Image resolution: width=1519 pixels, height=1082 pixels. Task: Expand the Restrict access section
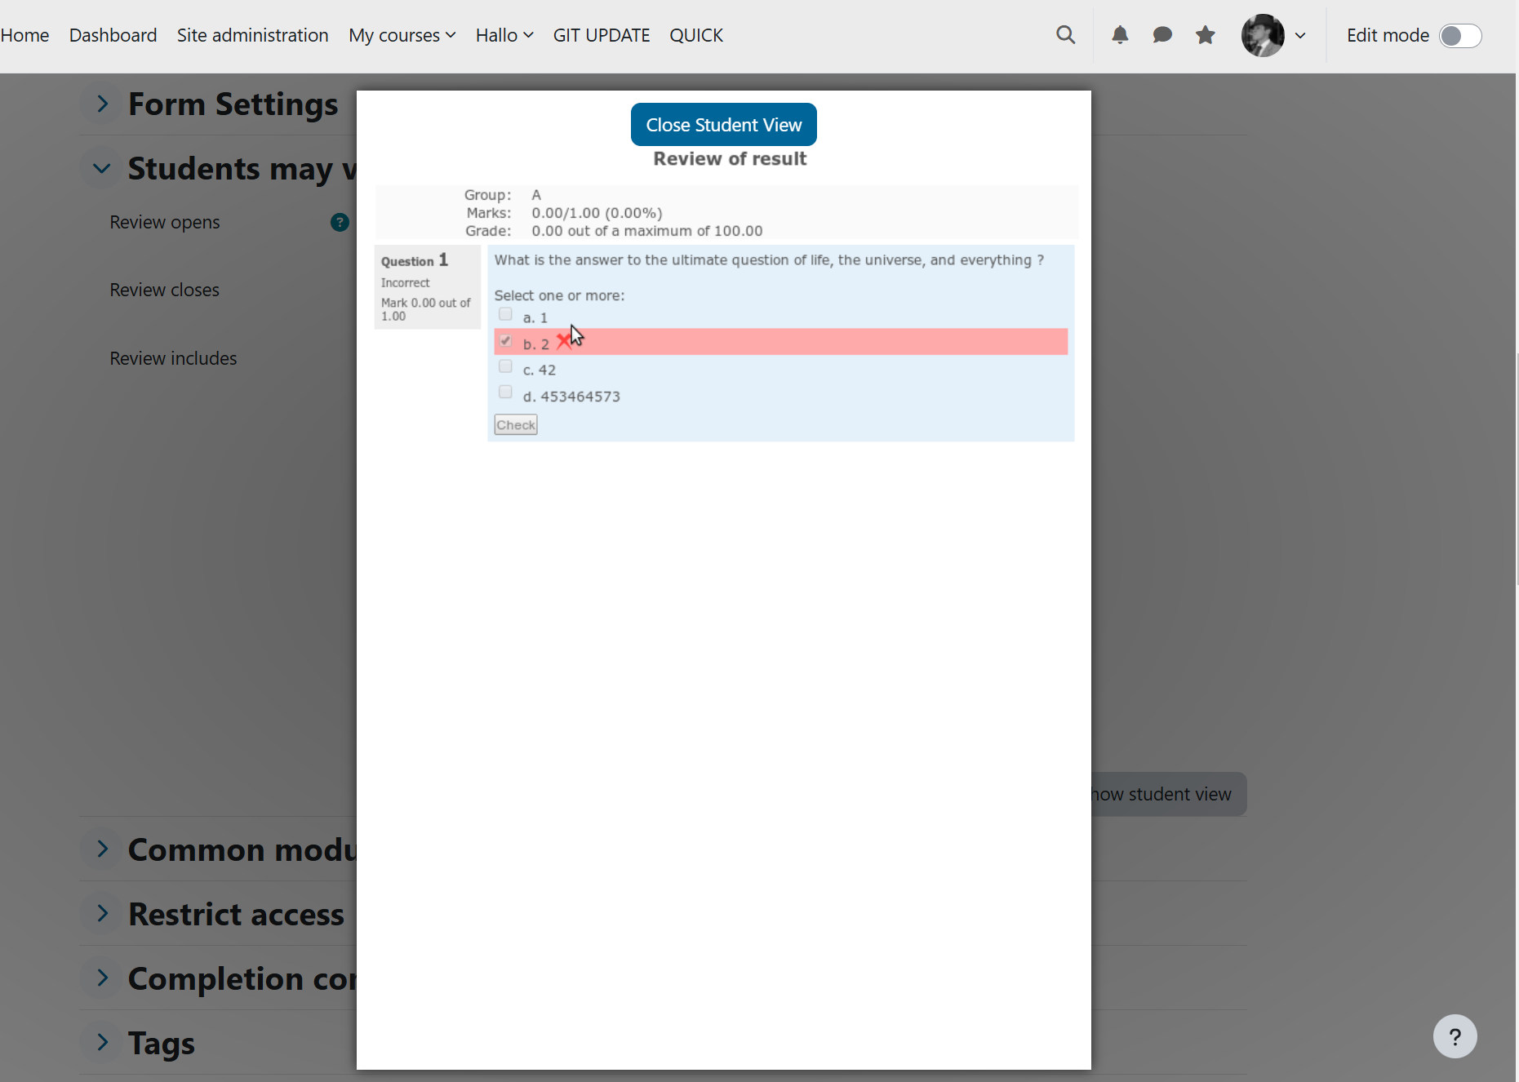coord(102,913)
